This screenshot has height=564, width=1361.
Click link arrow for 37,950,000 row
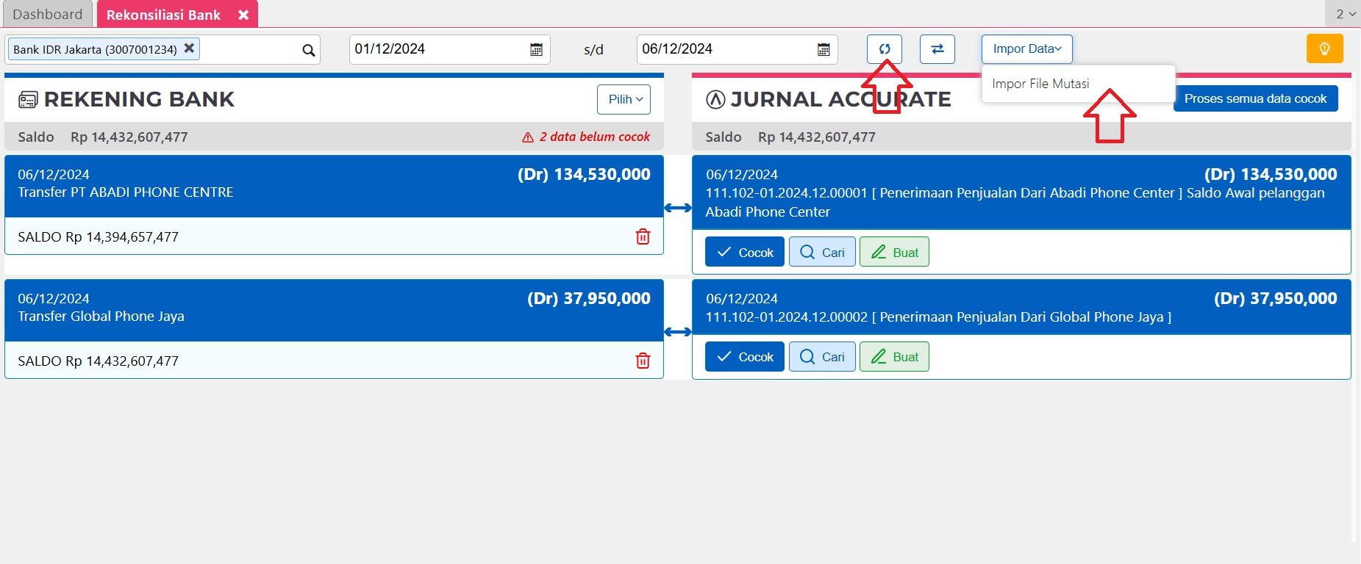[x=677, y=332]
